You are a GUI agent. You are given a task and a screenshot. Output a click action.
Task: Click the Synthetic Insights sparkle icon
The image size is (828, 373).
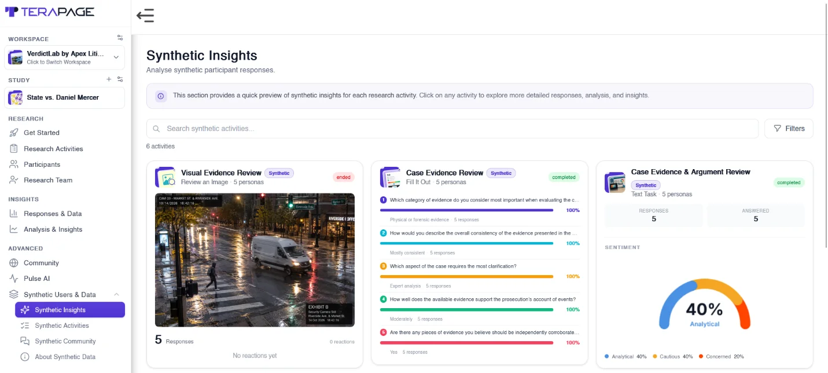[x=25, y=310]
